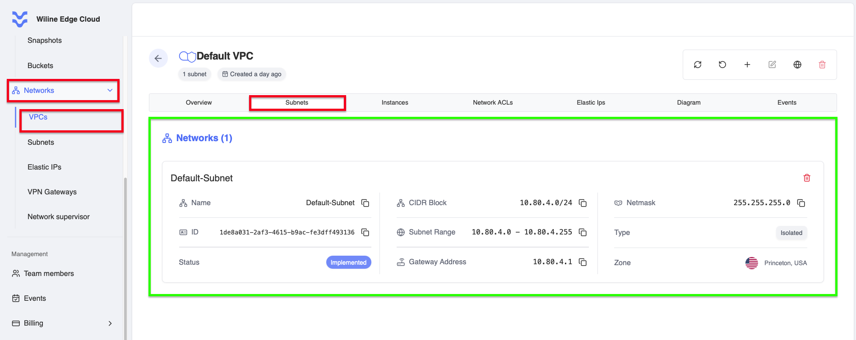
Task: Select the Subnets tab
Action: point(297,103)
